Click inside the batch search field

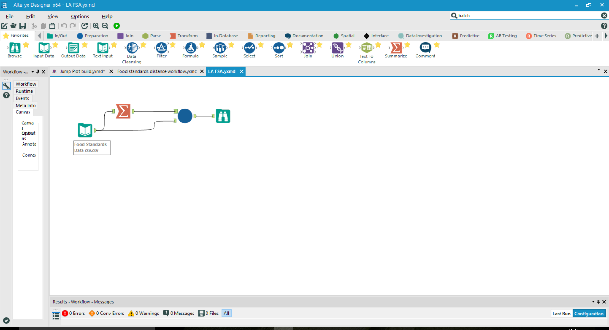[507, 15]
